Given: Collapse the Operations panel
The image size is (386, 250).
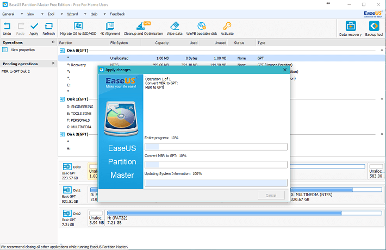Looking at the screenshot, I should click(x=53, y=42).
